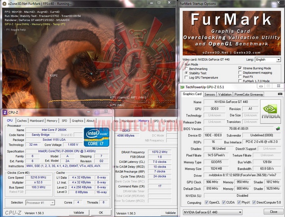Switch to the CPU tab in CPU-Z
This screenshot has width=285, height=217.
tap(9, 121)
